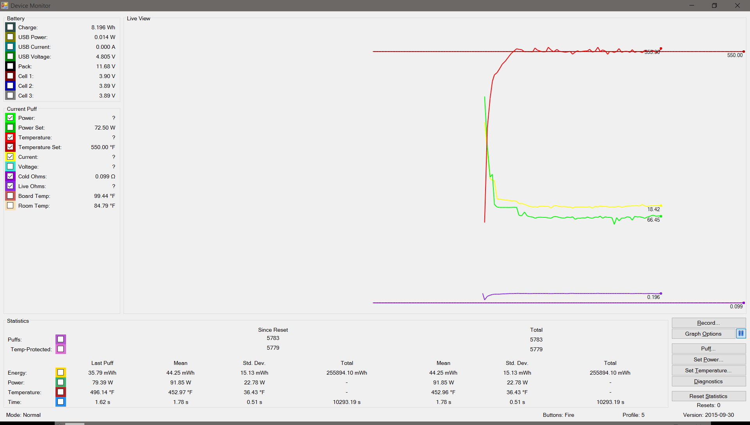
Task: Open the Set Power... dialog
Action: pyautogui.click(x=708, y=359)
